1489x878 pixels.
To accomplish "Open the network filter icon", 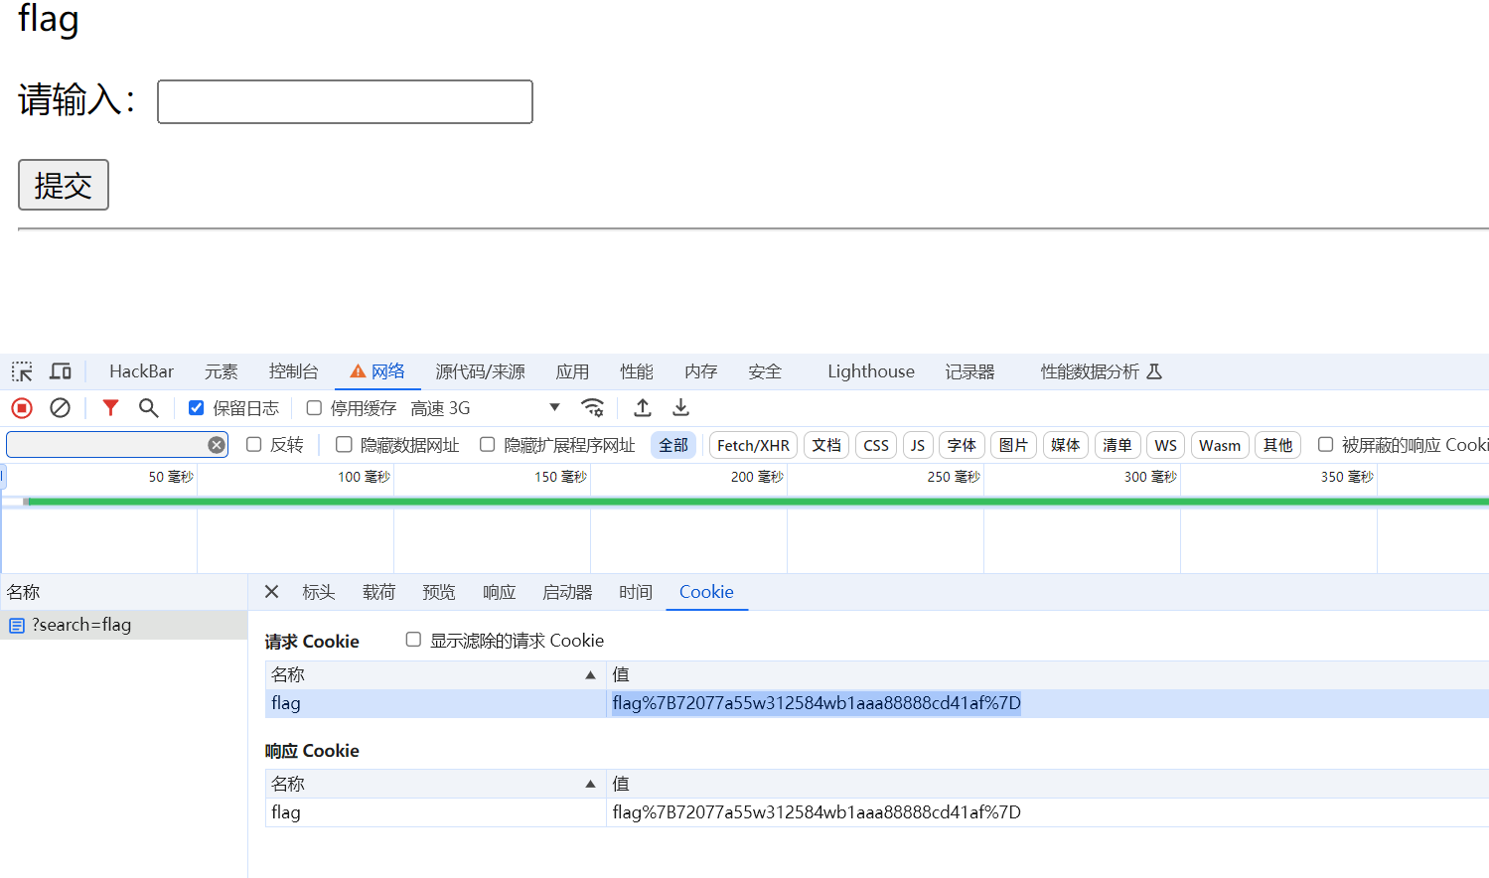I will pos(110,407).
